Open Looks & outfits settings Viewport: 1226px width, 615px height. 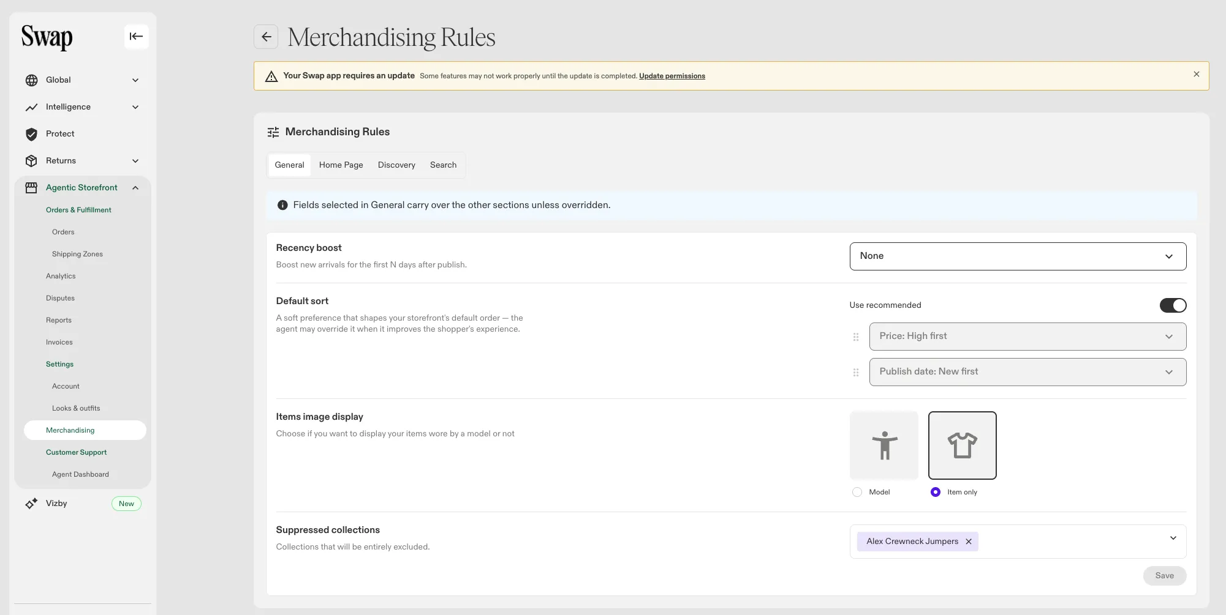76,408
